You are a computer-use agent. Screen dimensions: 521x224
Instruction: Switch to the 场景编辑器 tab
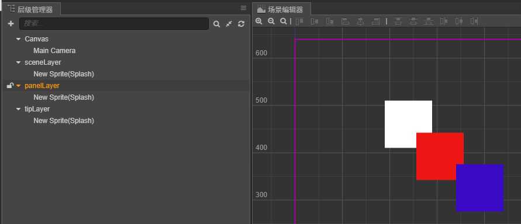[281, 9]
